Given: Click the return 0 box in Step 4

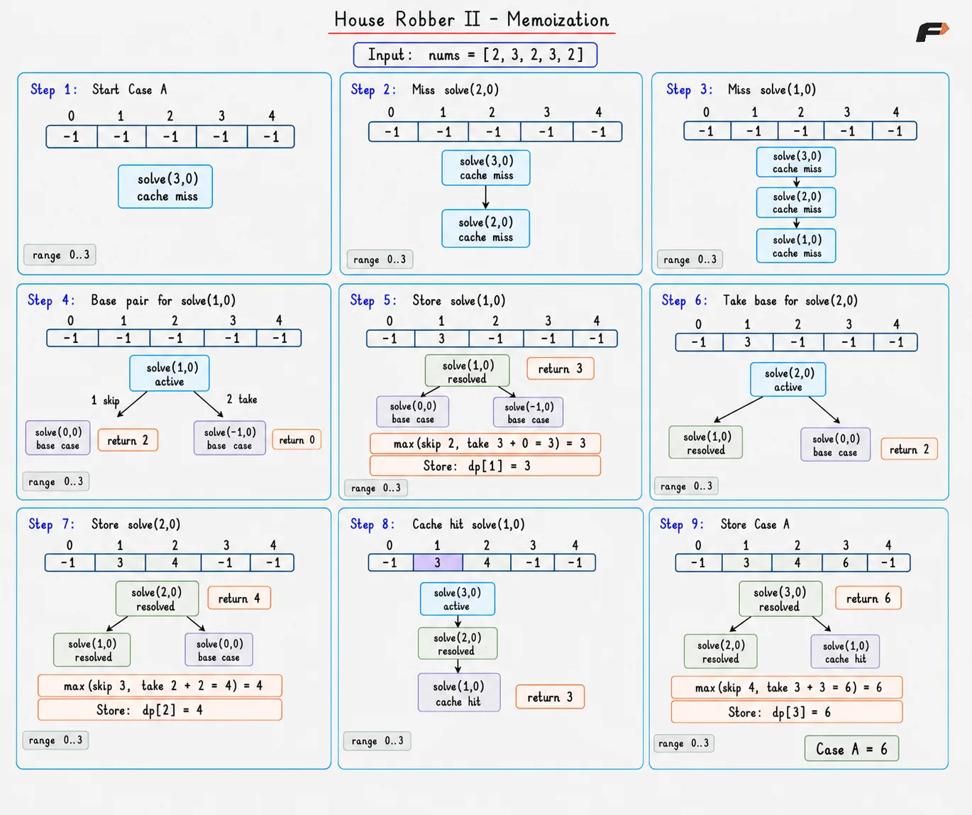Looking at the screenshot, I should (x=297, y=439).
